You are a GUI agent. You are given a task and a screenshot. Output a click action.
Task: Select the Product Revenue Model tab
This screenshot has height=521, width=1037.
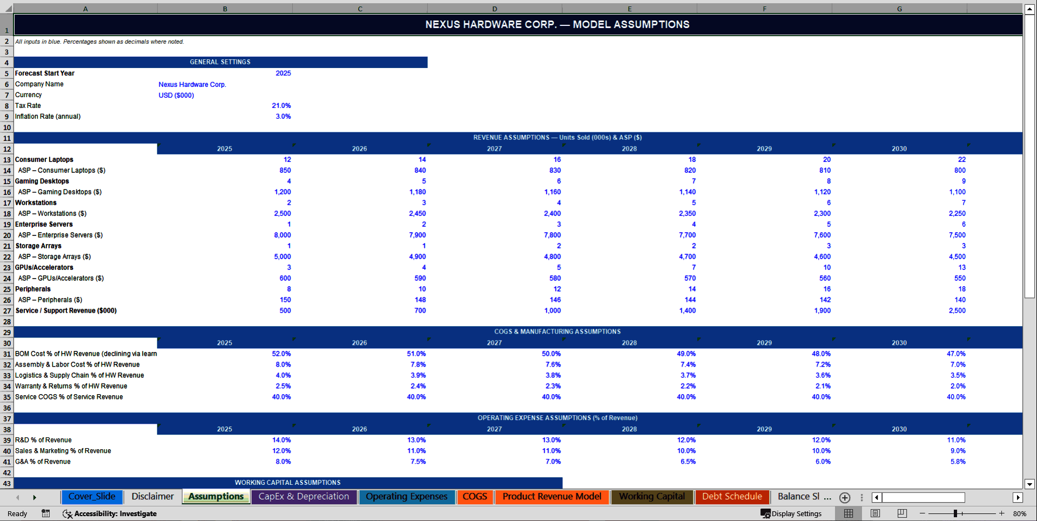(552, 496)
